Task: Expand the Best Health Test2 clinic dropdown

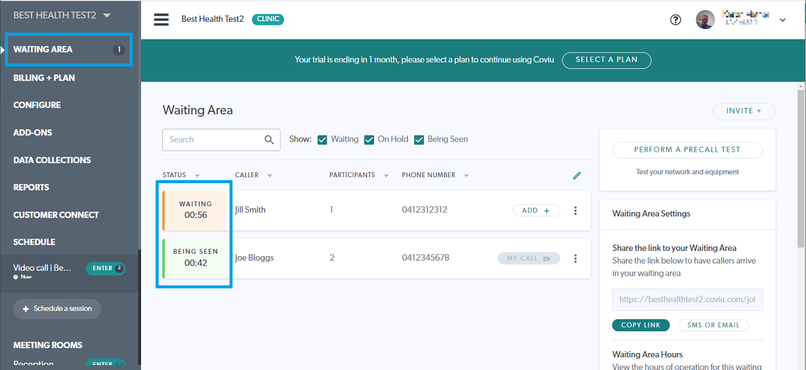Action: pos(107,15)
